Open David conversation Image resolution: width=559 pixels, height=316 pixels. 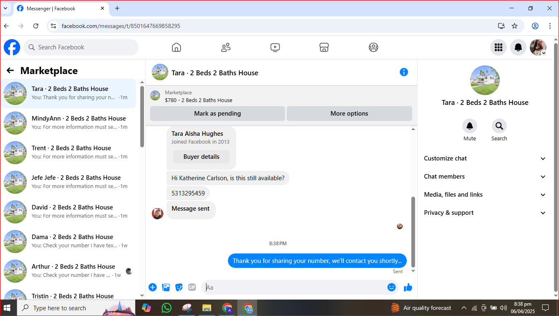click(68, 211)
